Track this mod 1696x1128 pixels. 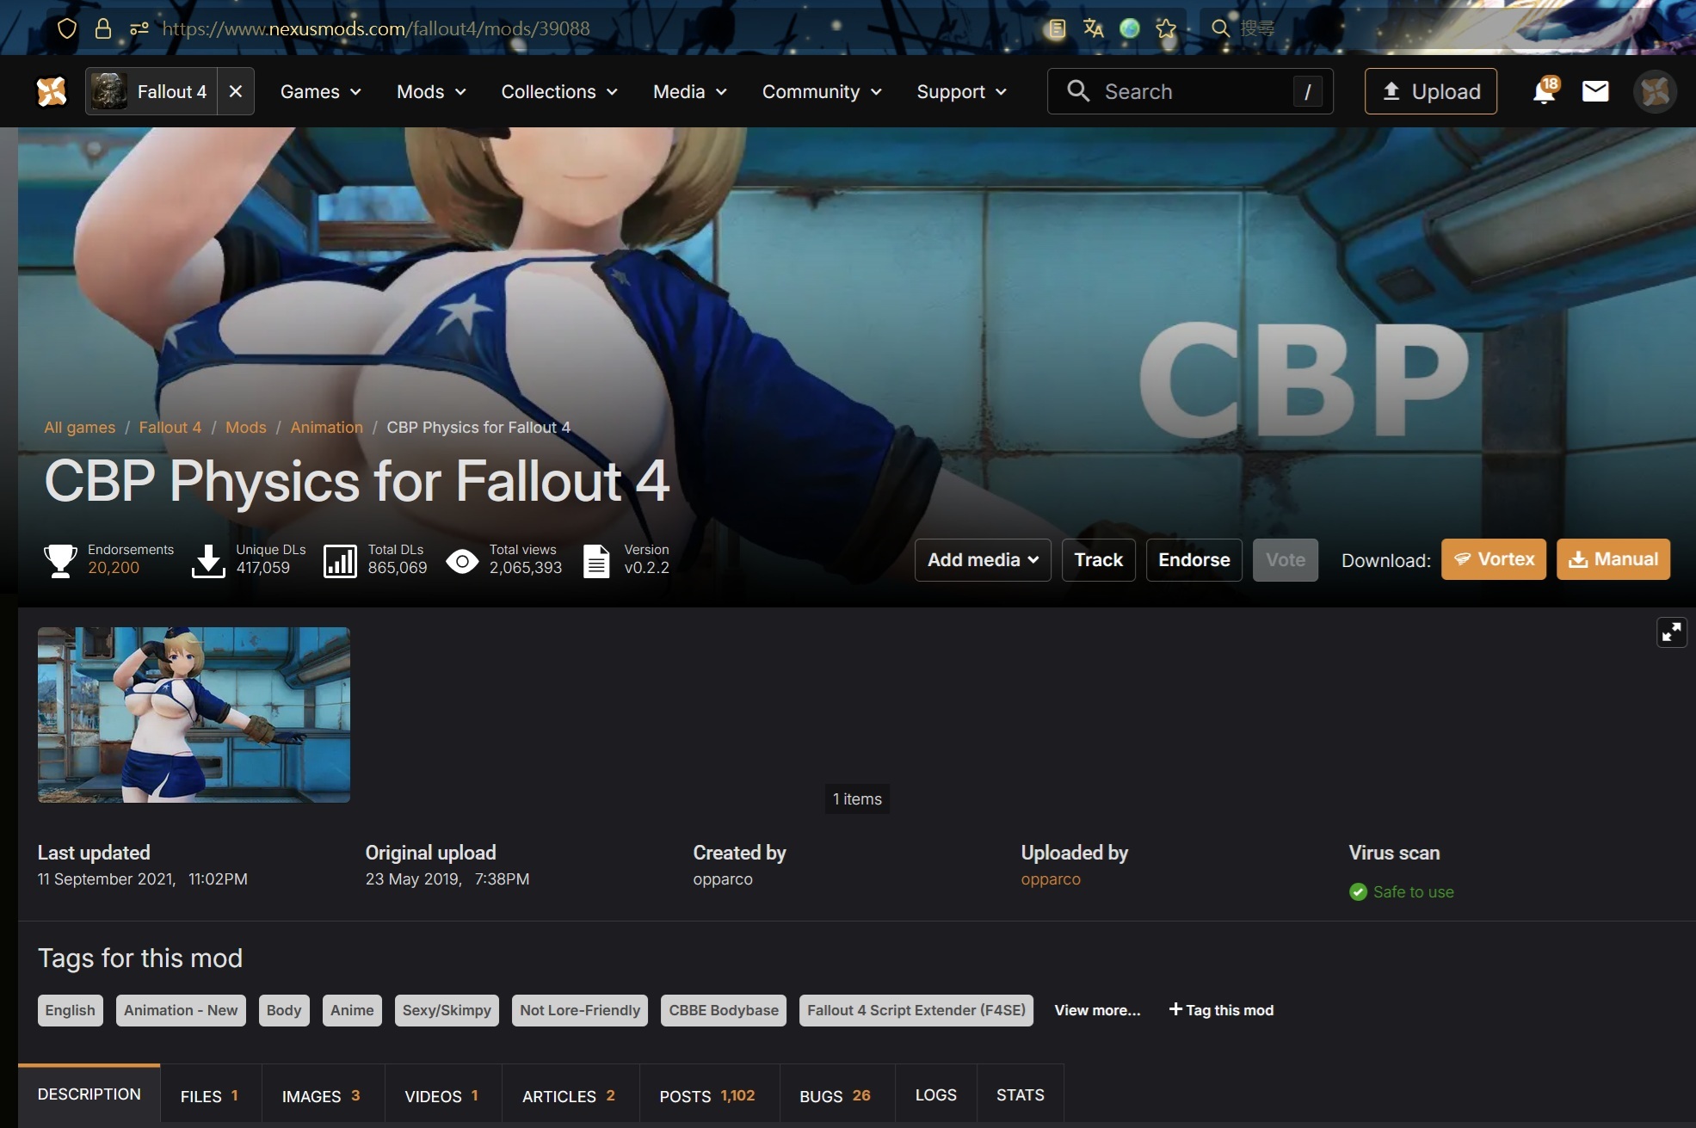tap(1099, 560)
